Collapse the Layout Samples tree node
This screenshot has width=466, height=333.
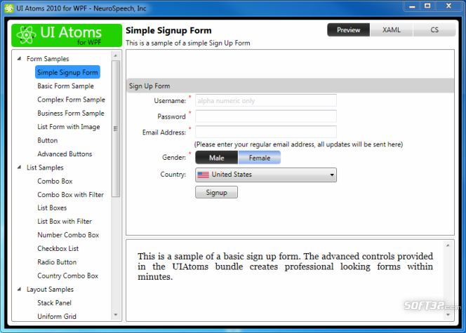pos(20,289)
